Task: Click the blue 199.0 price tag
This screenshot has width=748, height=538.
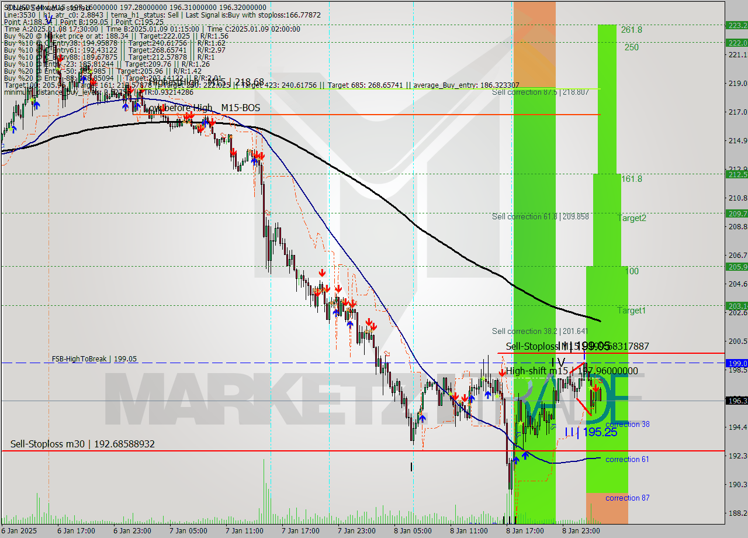Action: (x=736, y=363)
